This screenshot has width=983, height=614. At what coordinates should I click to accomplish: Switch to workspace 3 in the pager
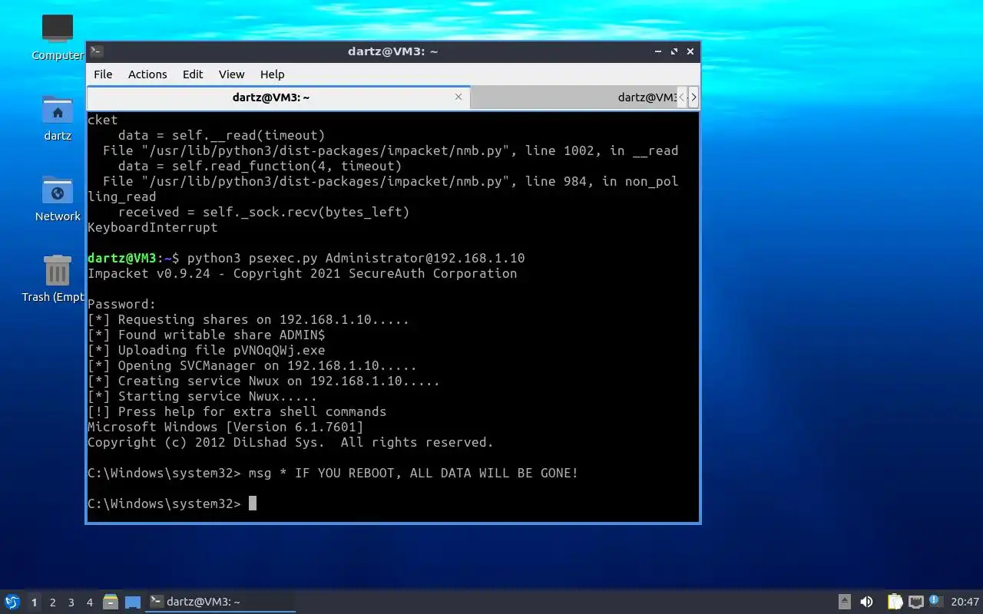(x=71, y=602)
